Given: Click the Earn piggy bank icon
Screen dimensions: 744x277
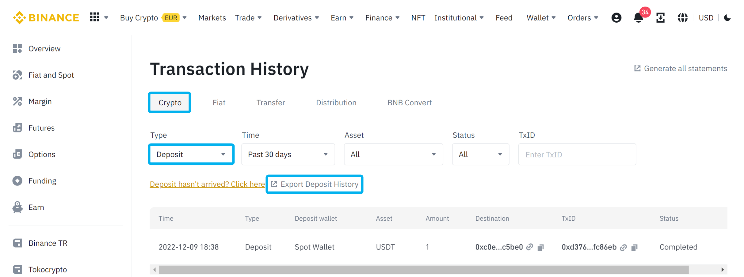Looking at the screenshot, I should [17, 207].
